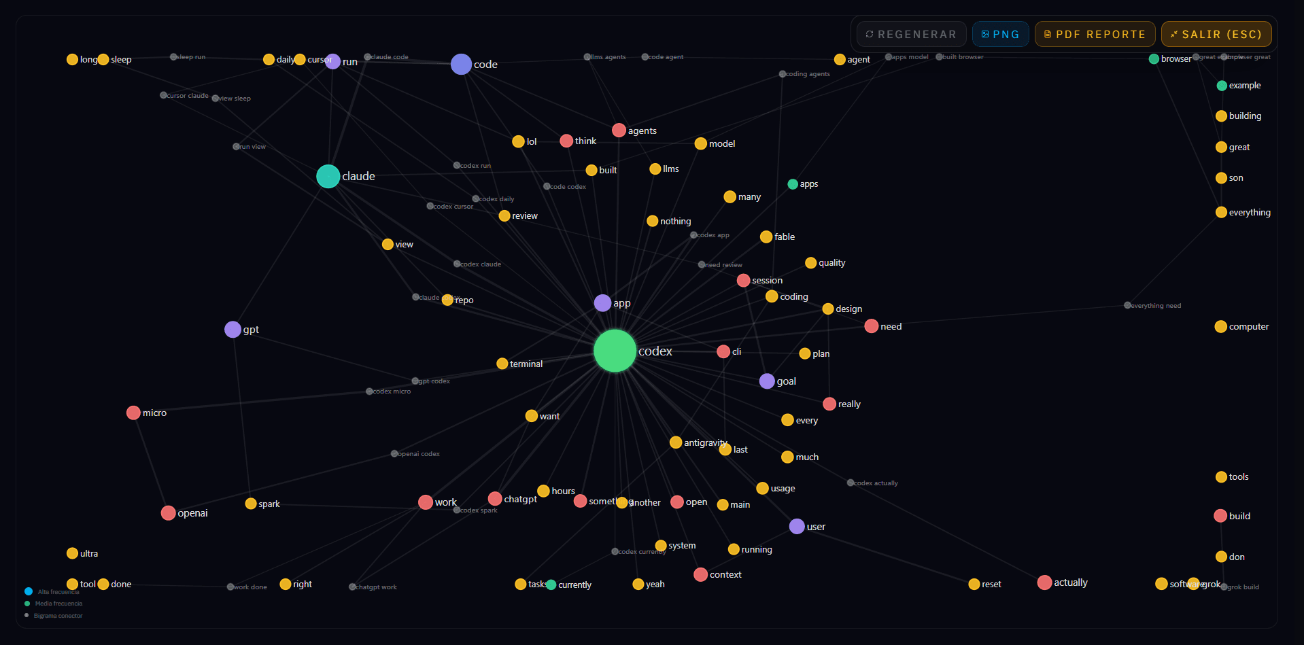The width and height of the screenshot is (1304, 645).
Task: Click the yellow everything node
Action: 1221,212
